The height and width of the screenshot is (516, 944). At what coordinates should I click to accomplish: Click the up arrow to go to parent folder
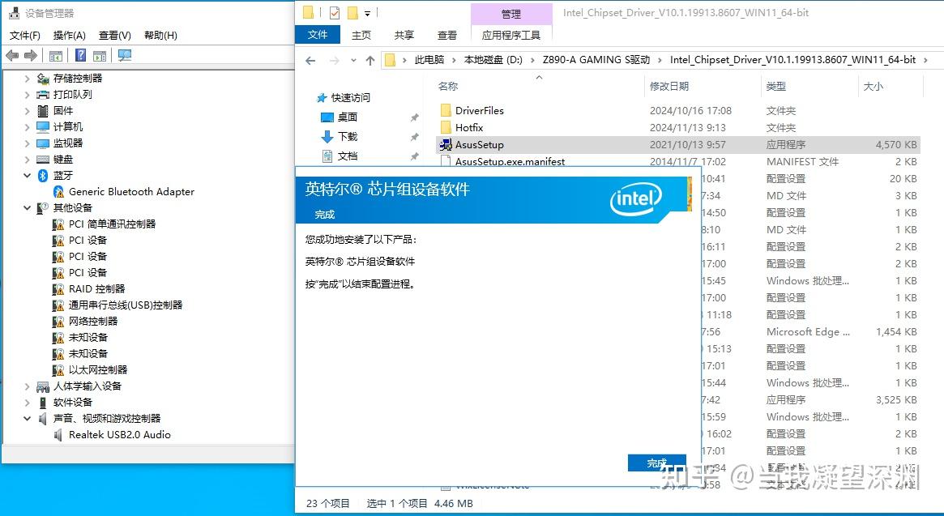(370, 60)
